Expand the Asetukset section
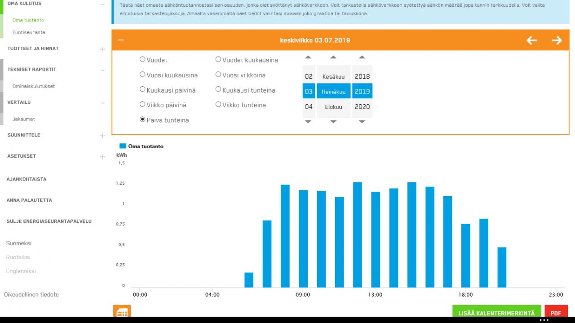Image resolution: width=575 pixels, height=323 pixels. point(102,157)
